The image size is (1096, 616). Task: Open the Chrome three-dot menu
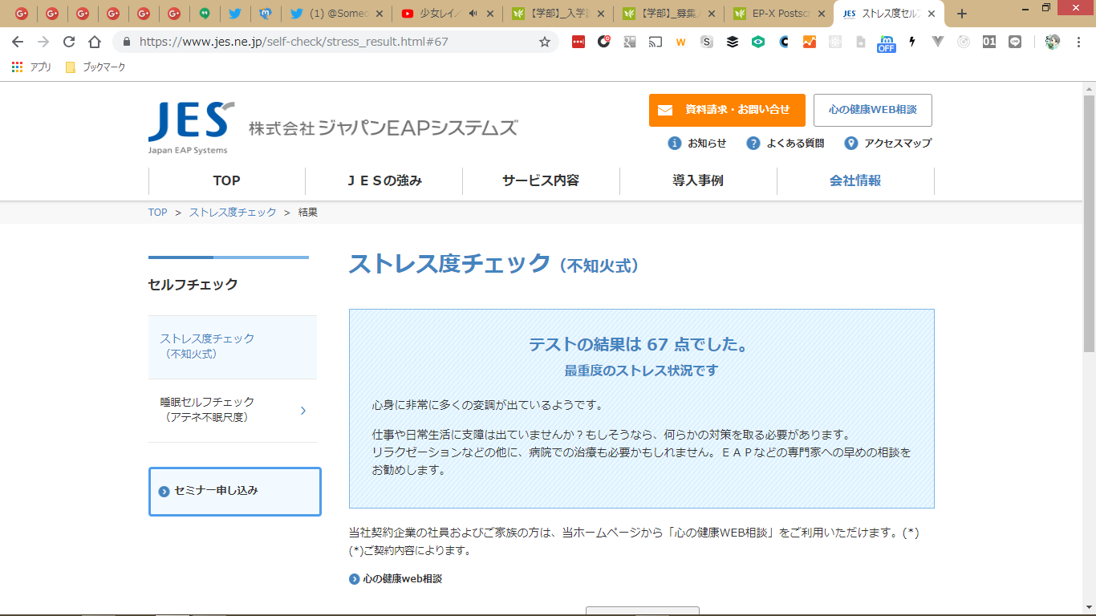[x=1079, y=42]
